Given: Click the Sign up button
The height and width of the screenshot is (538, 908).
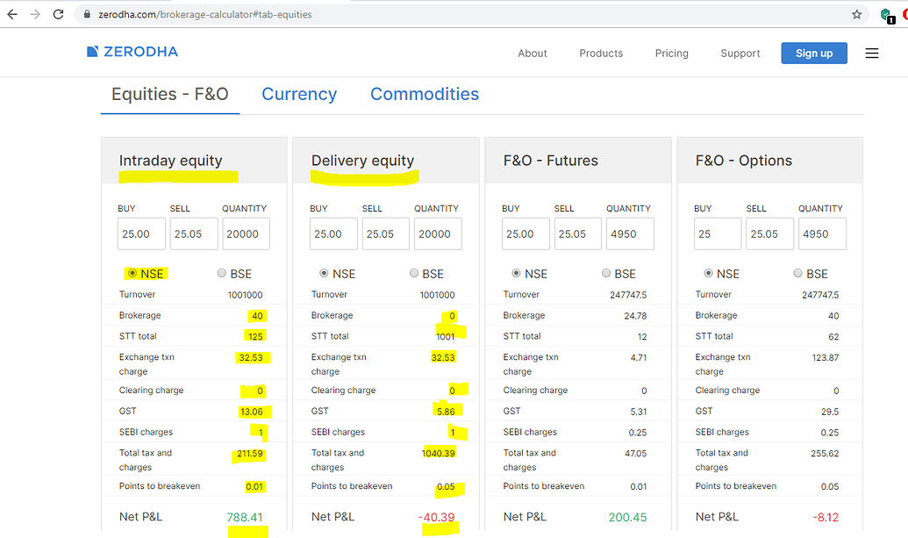Looking at the screenshot, I should pyautogui.click(x=813, y=53).
